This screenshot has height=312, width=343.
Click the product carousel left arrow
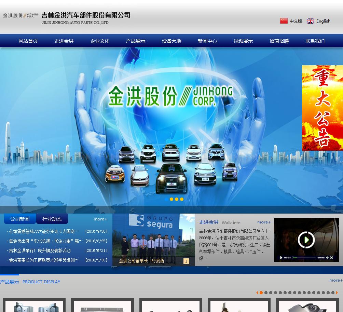(x=257, y=293)
